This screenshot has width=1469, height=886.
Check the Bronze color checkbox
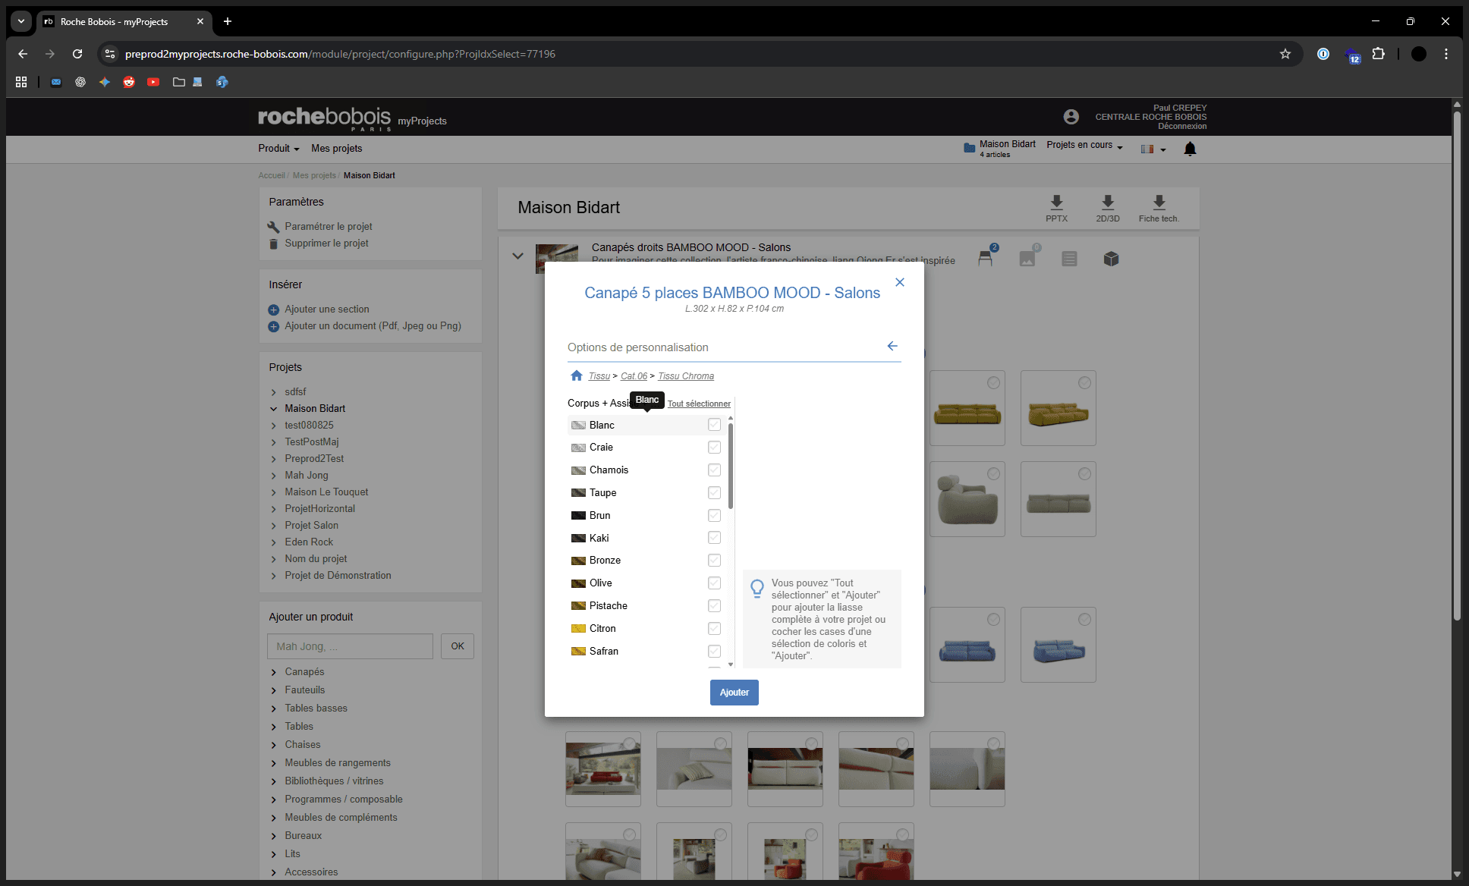click(x=714, y=560)
